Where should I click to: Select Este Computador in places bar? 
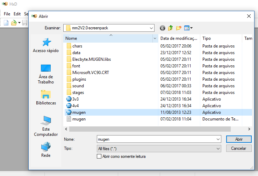pos(46,126)
